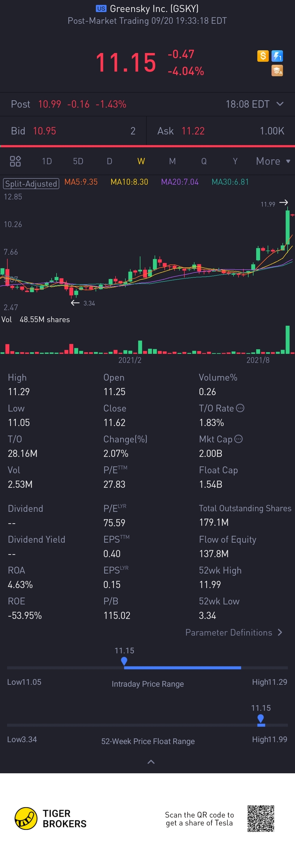The width and height of the screenshot is (295, 864).
Task: Open the More timeframes dropdown
Action: (273, 161)
